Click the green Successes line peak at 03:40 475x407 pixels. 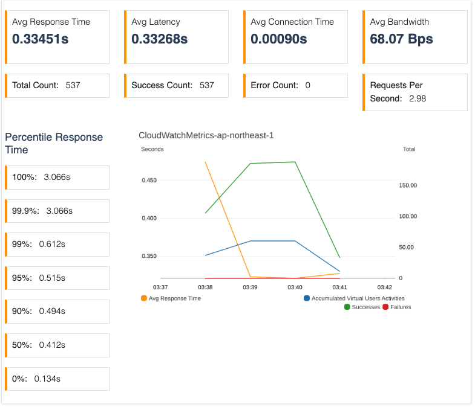click(295, 162)
